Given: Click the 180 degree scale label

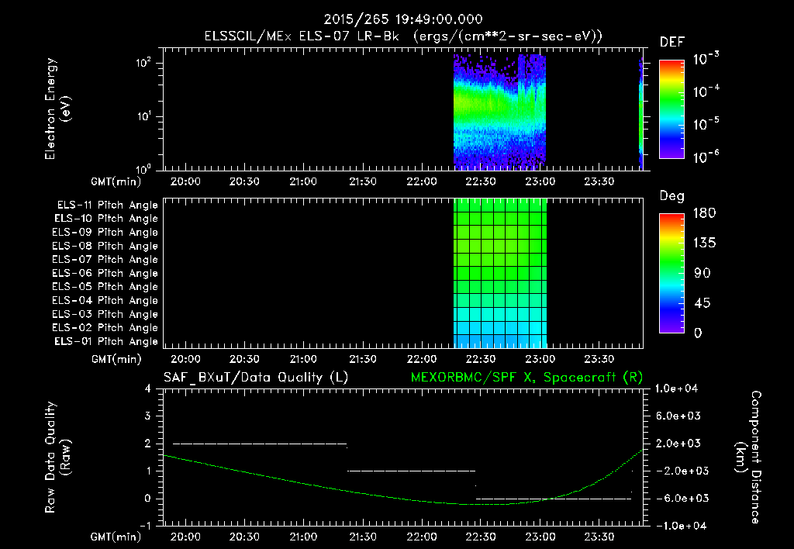Looking at the screenshot, I should click(704, 213).
